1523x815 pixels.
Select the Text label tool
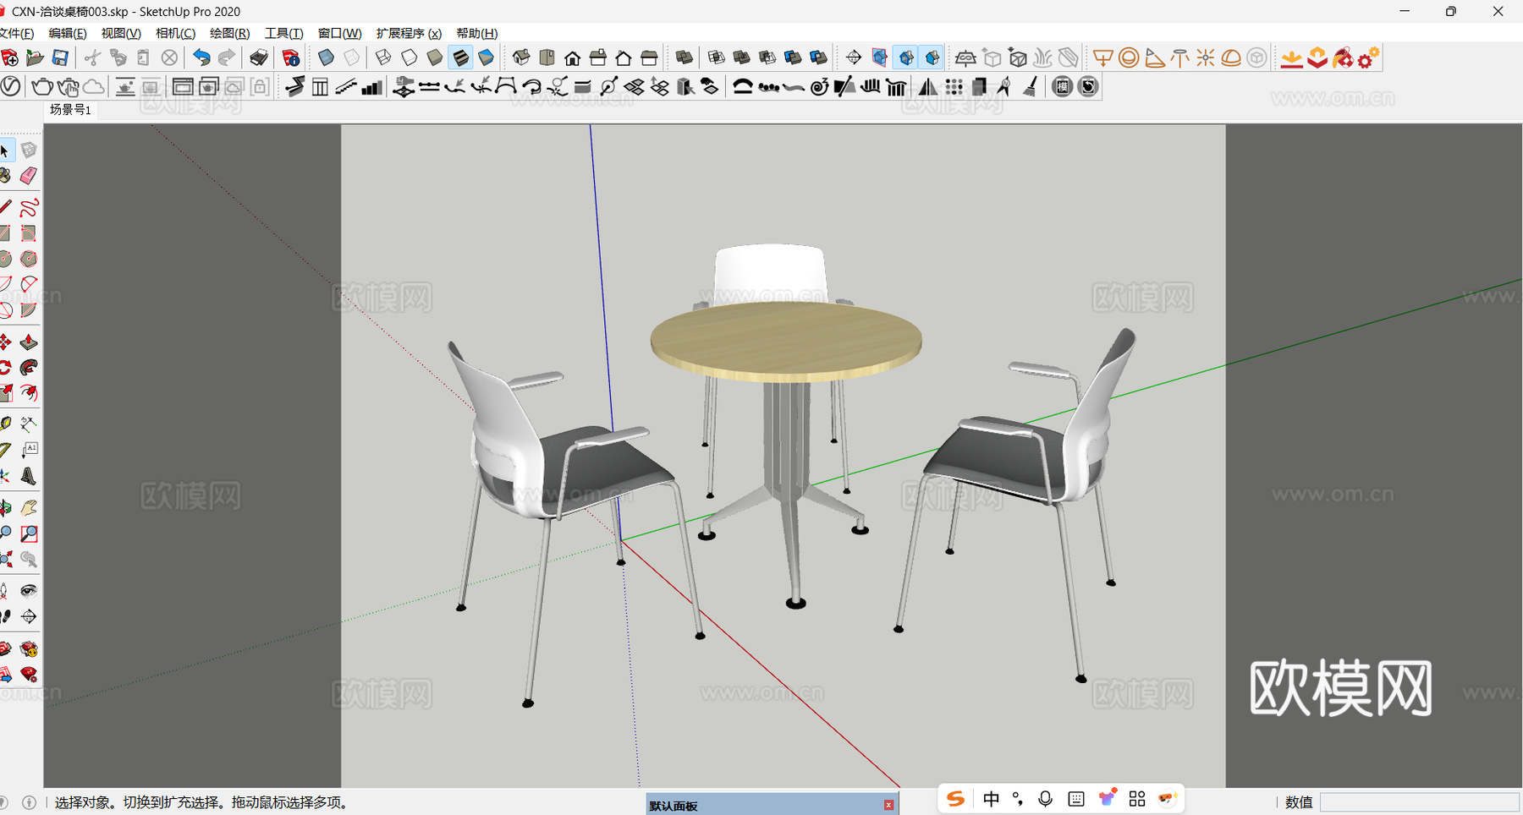tap(29, 449)
